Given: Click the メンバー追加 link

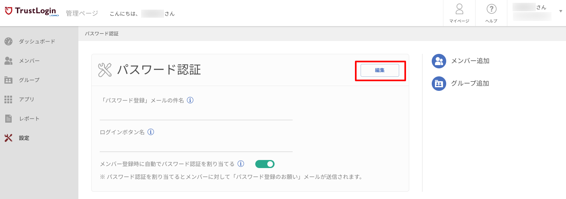Looking at the screenshot, I should coord(461,61).
